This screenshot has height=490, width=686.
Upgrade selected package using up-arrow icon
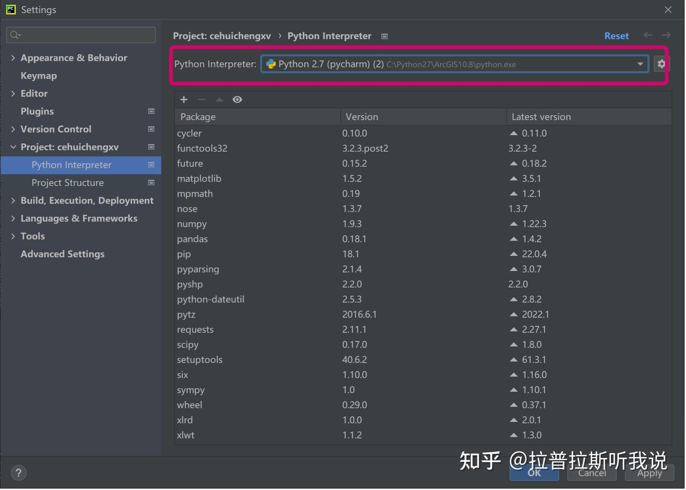pos(219,99)
